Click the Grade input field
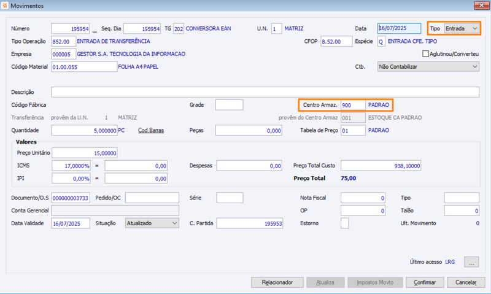The height and width of the screenshot is (294, 491). (x=229, y=105)
